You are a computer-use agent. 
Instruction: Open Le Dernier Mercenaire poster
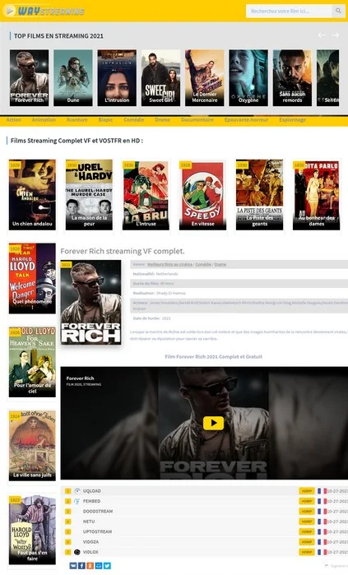click(x=205, y=78)
